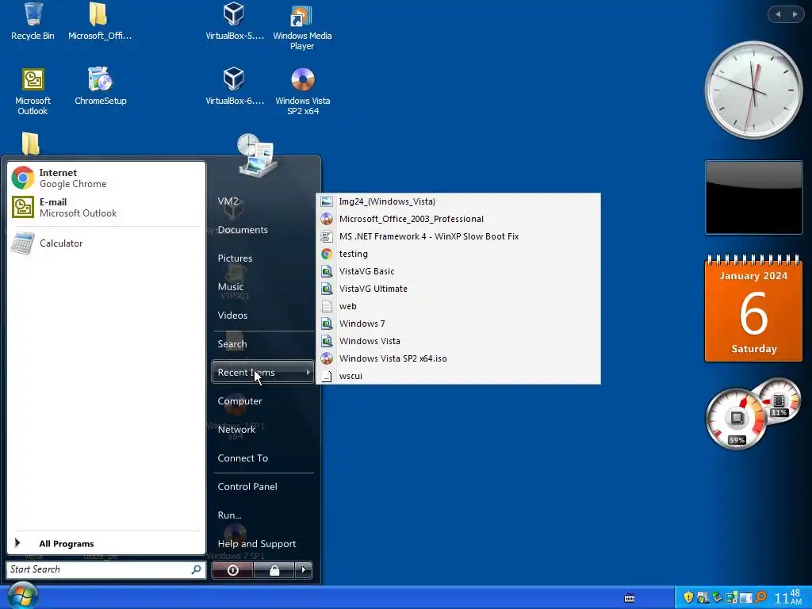Viewport: 812px width, 609px height.
Task: Select Windows Media Player desktop shortcut
Action: tap(302, 27)
